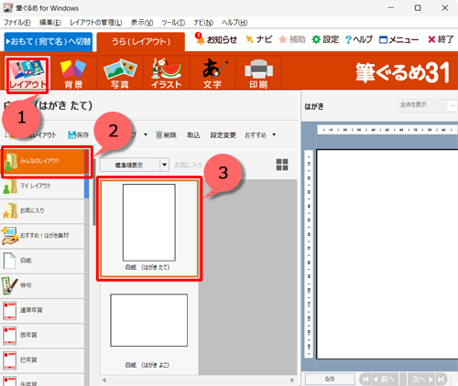Open the メニュー window button

point(398,39)
